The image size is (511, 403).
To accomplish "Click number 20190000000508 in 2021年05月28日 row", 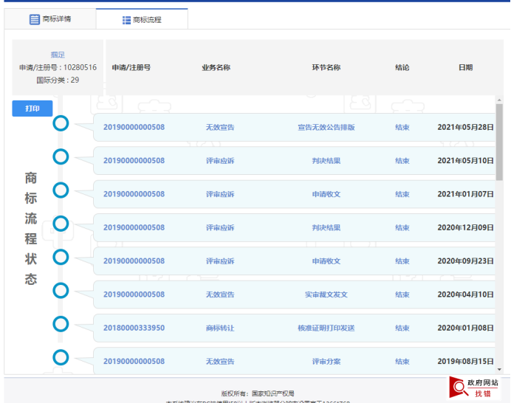I will tap(134, 128).
